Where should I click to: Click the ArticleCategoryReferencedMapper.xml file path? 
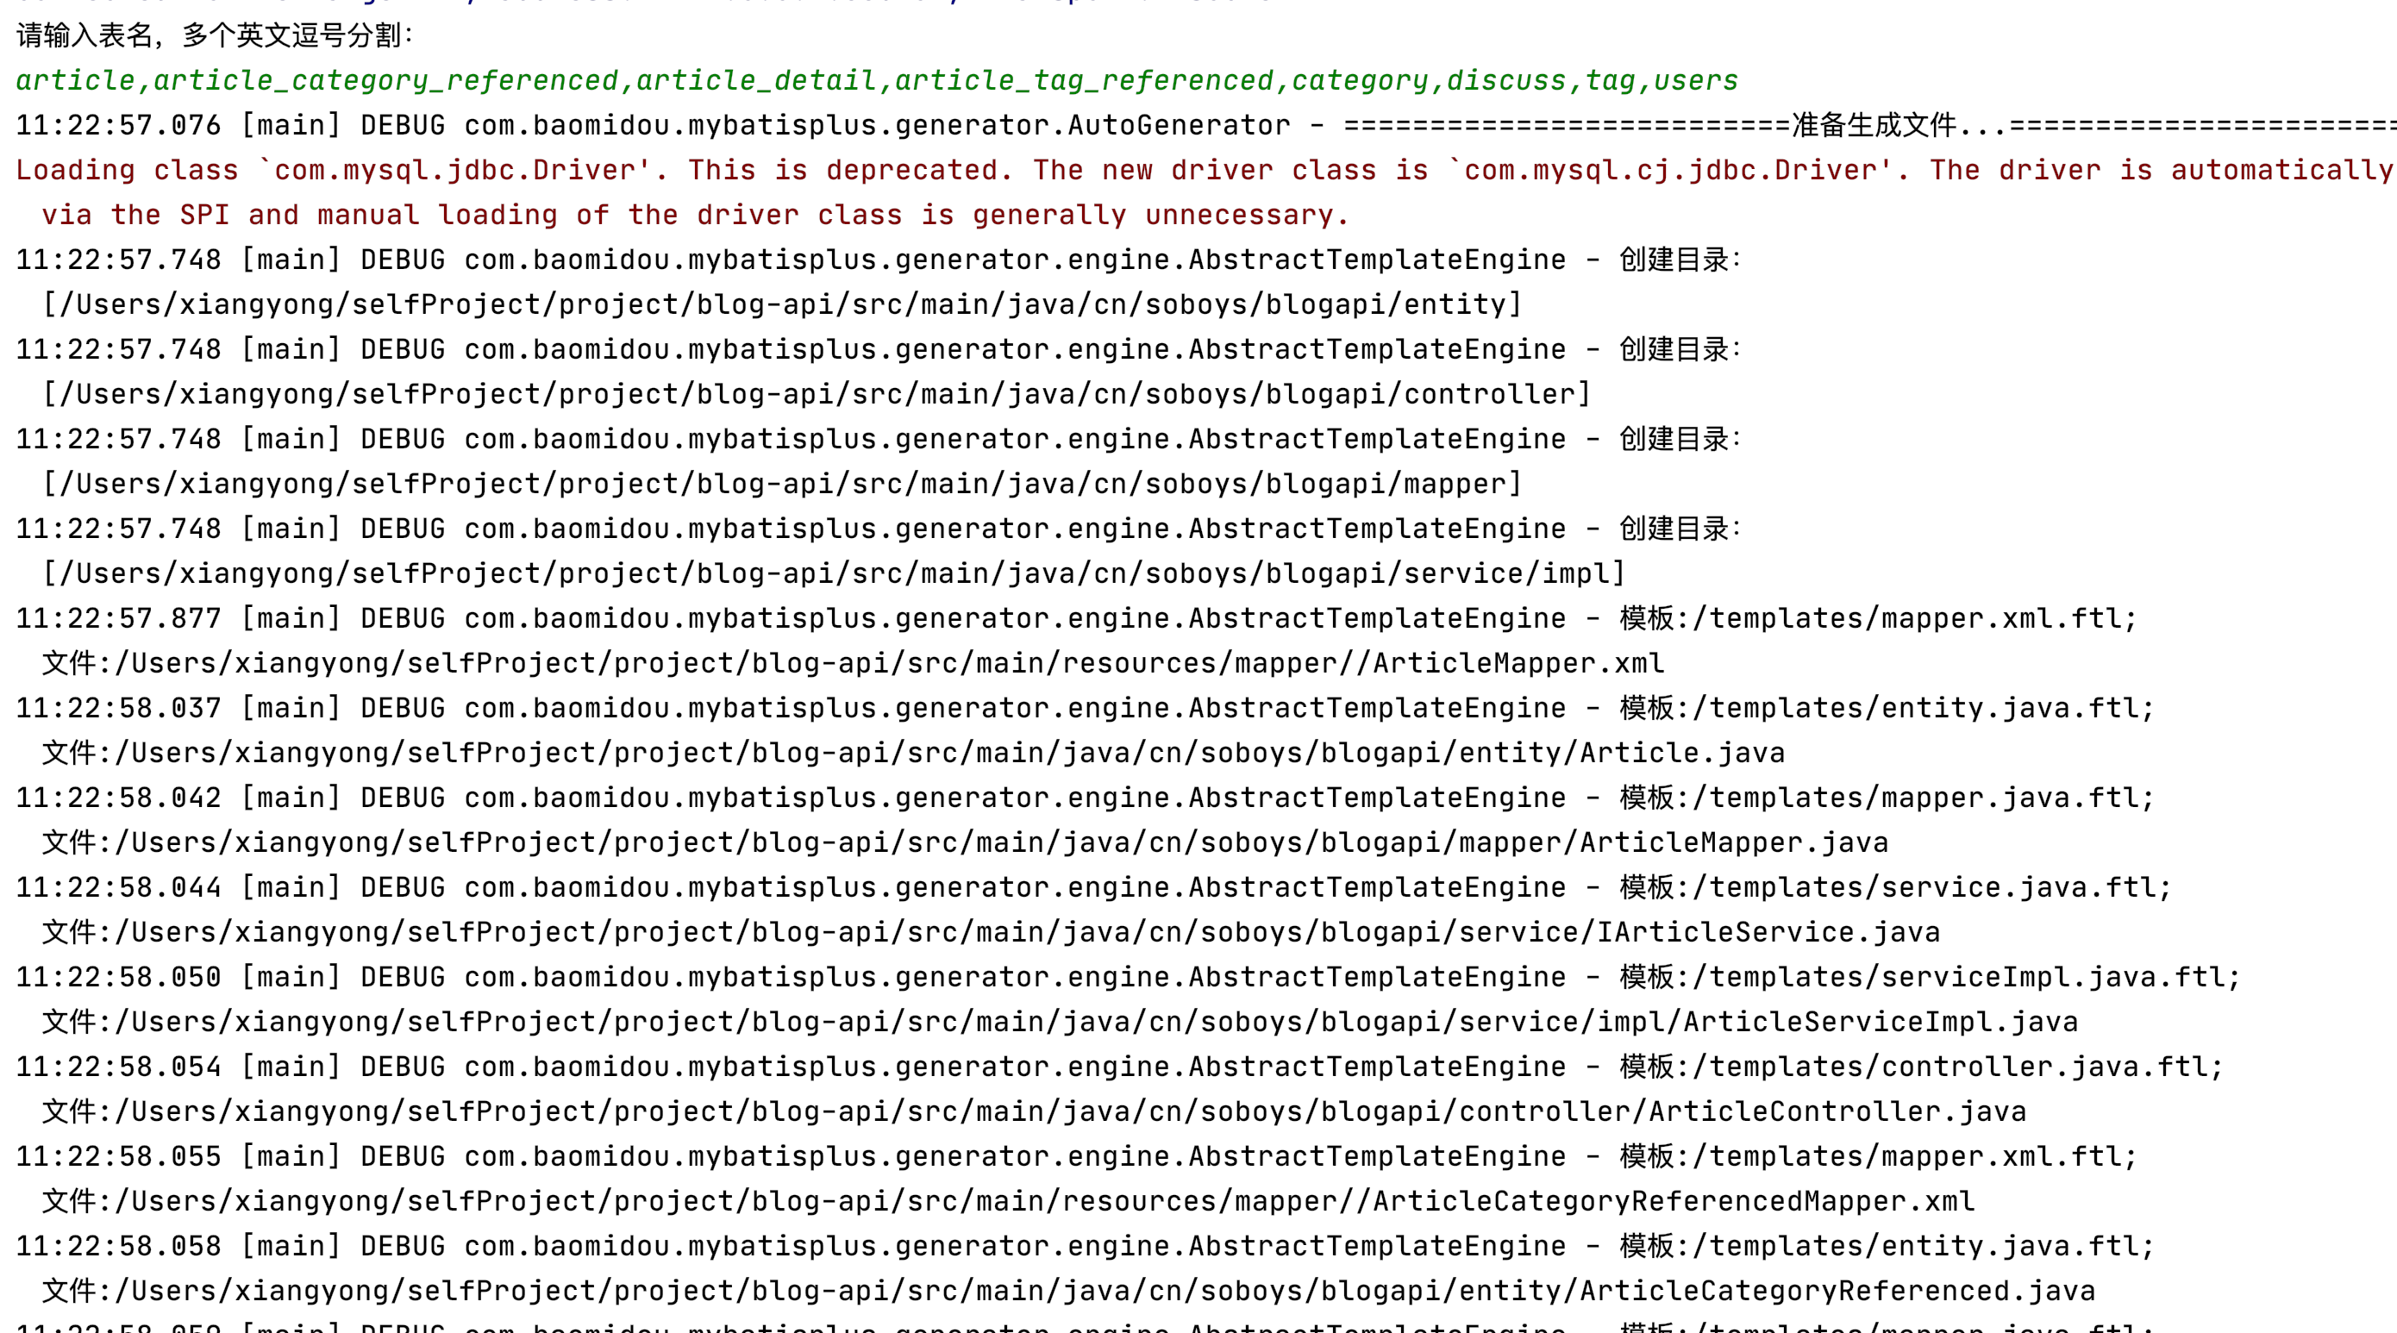tap(1008, 1201)
